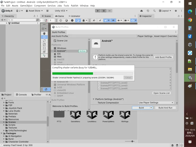Screen dimensions: 196x147
Task: Click the shader compile progress bar
Action: pyautogui.click(x=92, y=74)
